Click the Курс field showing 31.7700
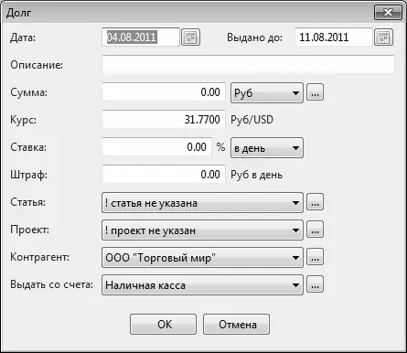Image resolution: width=407 pixels, height=353 pixels. [x=164, y=119]
